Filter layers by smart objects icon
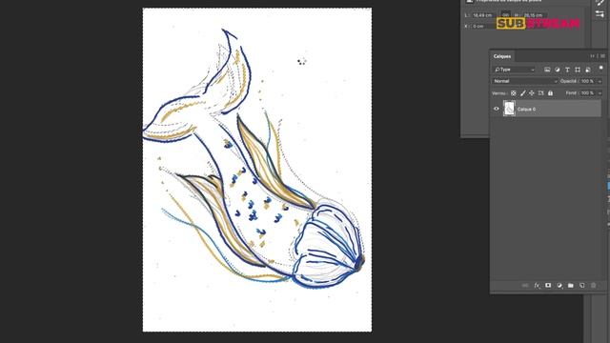The width and height of the screenshot is (610, 343). 588,70
